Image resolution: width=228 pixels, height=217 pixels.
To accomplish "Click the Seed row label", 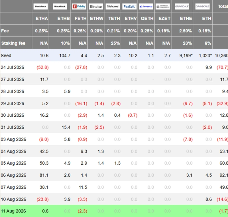I will [x=6, y=55].
